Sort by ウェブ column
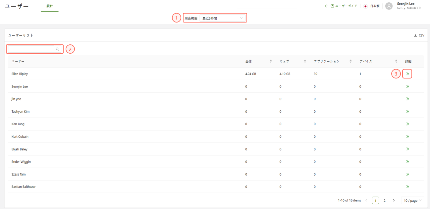 click(x=305, y=61)
